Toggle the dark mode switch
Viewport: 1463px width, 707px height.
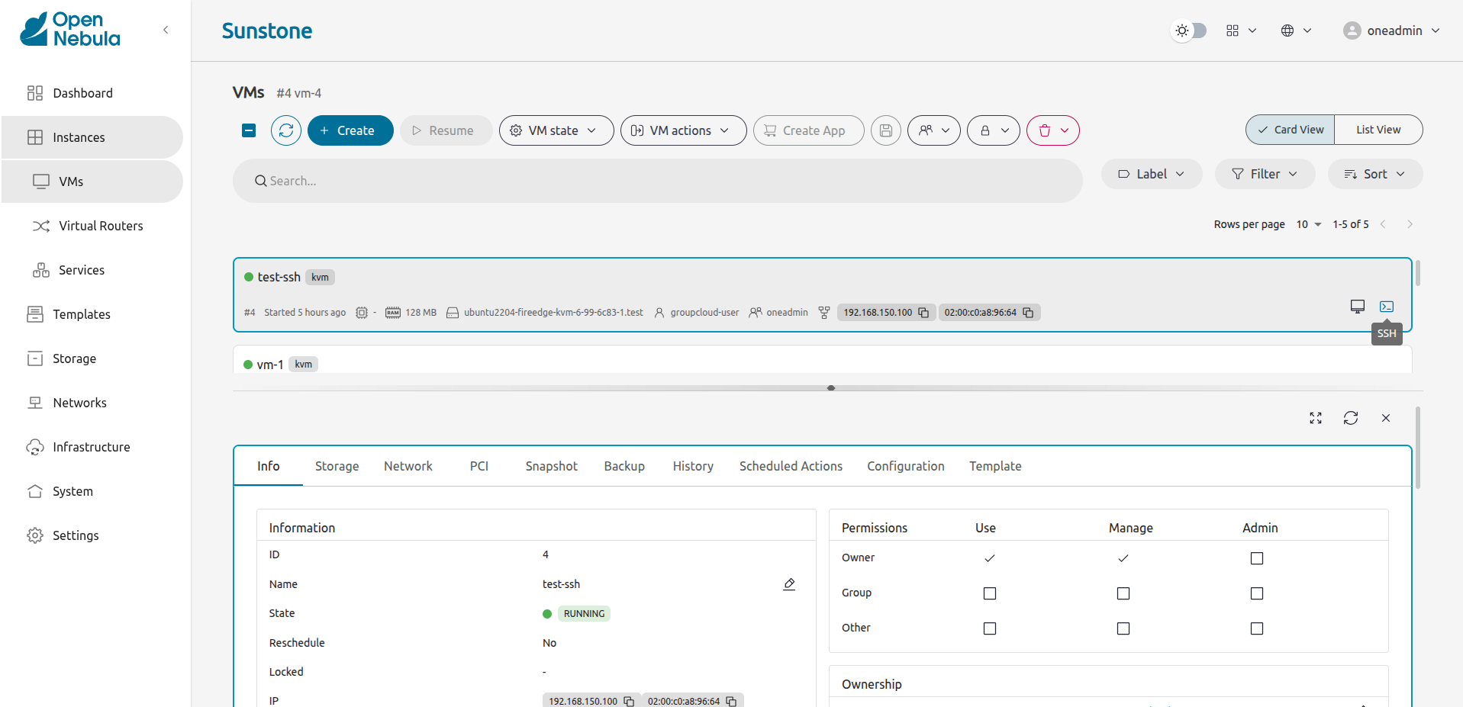(x=1189, y=31)
